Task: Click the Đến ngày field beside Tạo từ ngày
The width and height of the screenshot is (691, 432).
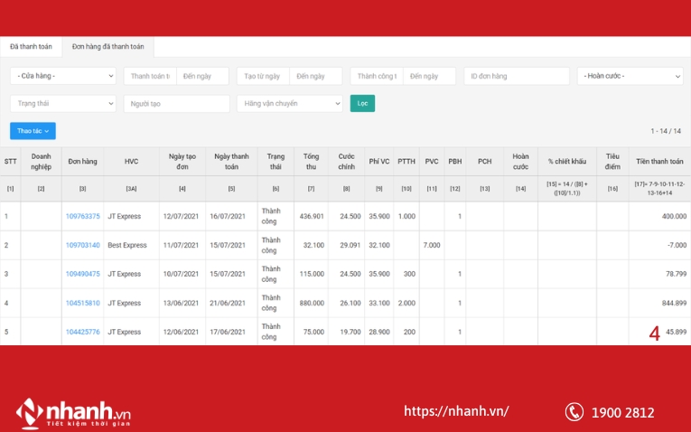Action: click(315, 76)
